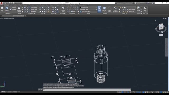
Task: Add a new drawing tab with plus
Action: [25, 16]
